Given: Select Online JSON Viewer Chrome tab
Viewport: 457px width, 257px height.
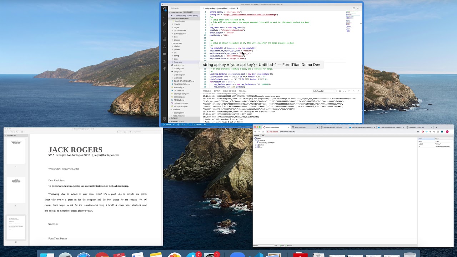Looking at the screenshot, I should [276, 127].
